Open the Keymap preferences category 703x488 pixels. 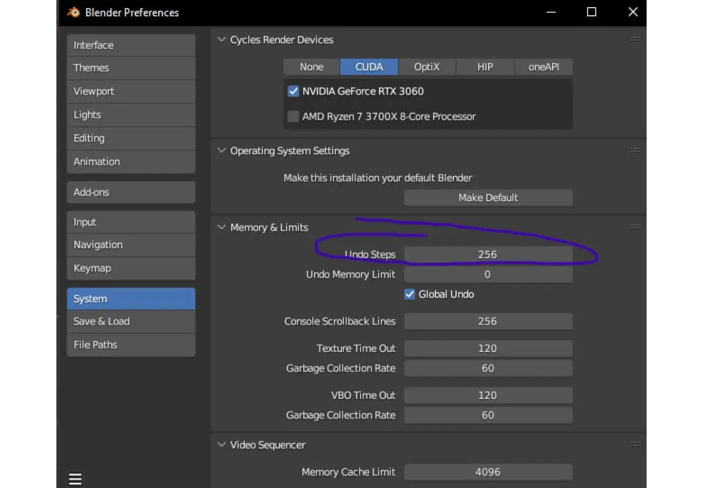131,268
